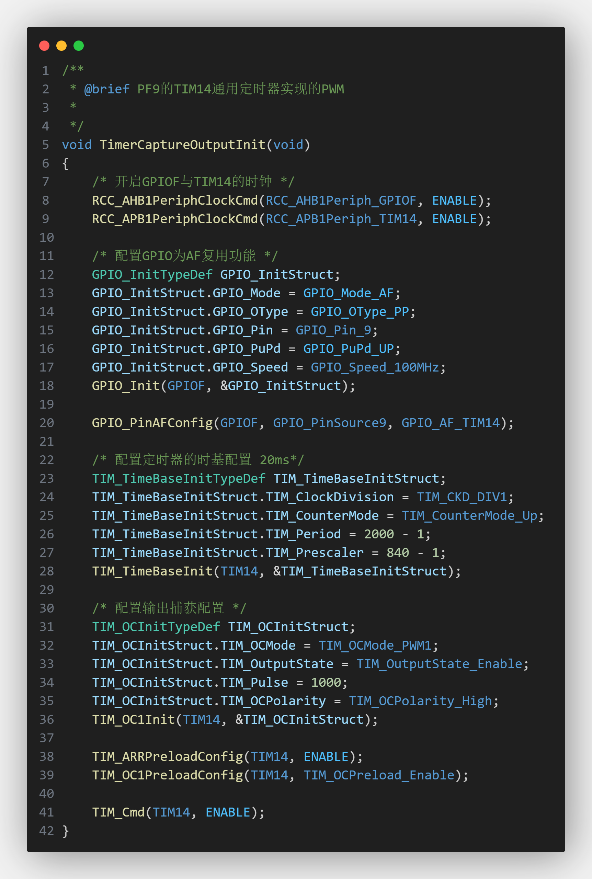Click the GPIO_Mode_AF value
The image size is (592, 879).
click(349, 293)
